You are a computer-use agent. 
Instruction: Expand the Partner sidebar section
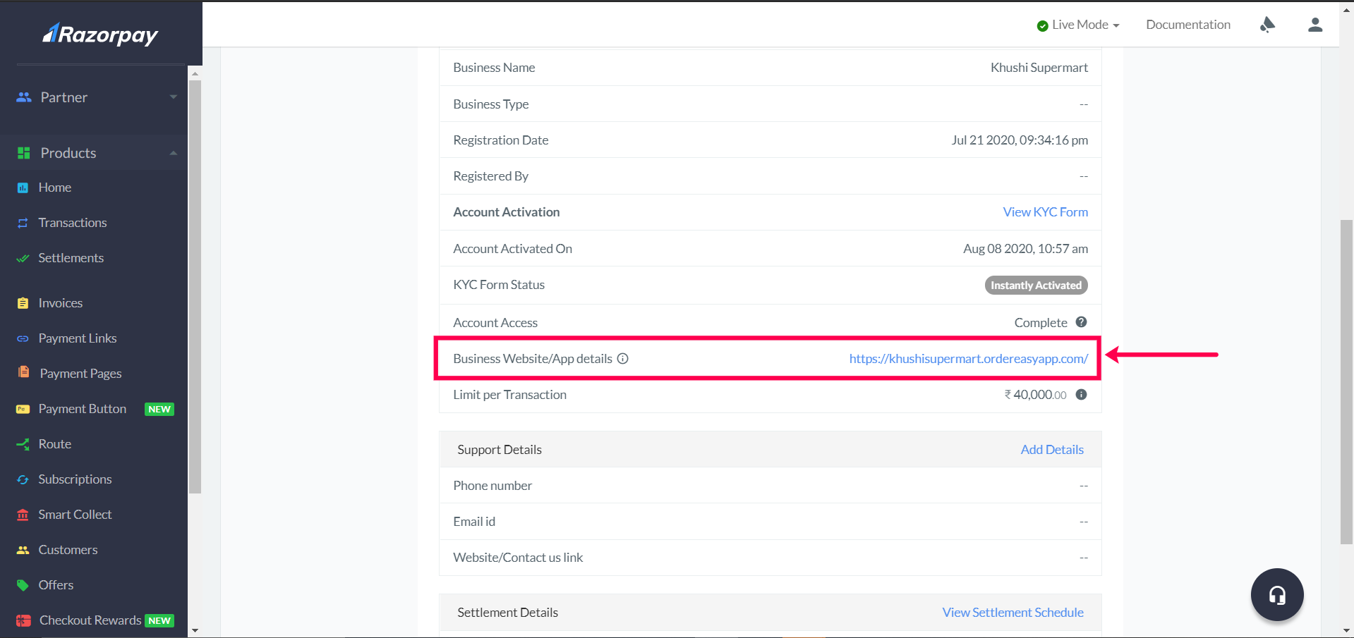pyautogui.click(x=96, y=97)
